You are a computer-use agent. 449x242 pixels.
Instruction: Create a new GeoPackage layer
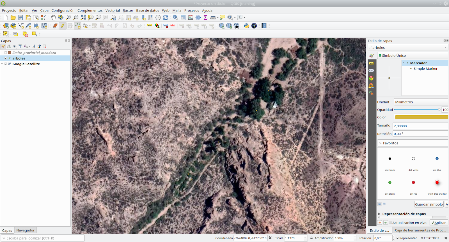[x=13, y=26]
